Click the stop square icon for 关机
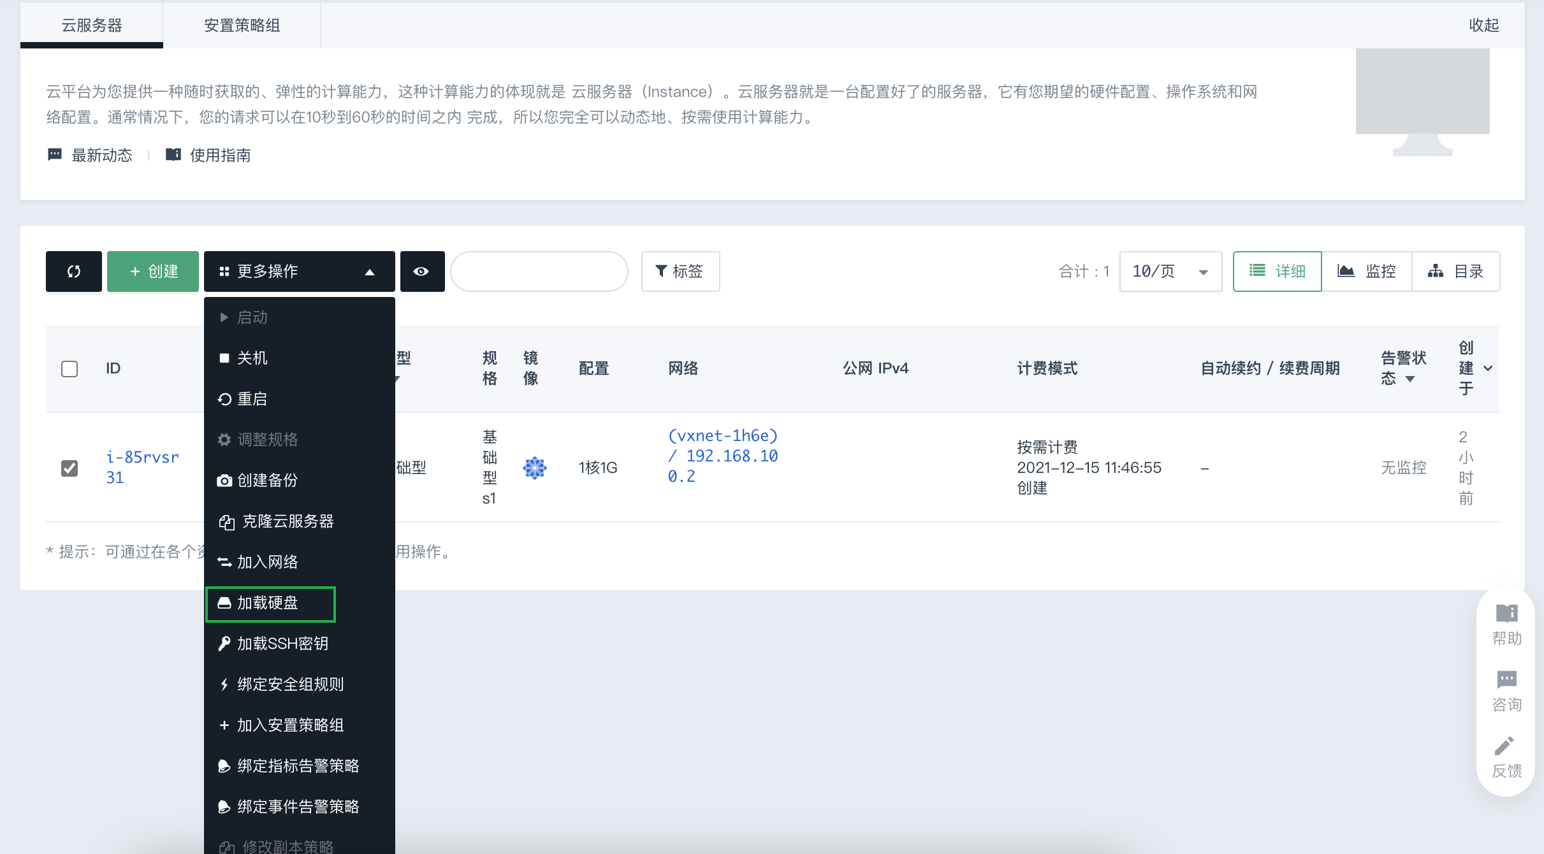Screen dimensions: 1544x854 pyautogui.click(x=224, y=358)
